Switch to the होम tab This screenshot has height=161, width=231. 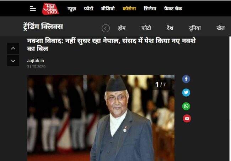pos(122,28)
